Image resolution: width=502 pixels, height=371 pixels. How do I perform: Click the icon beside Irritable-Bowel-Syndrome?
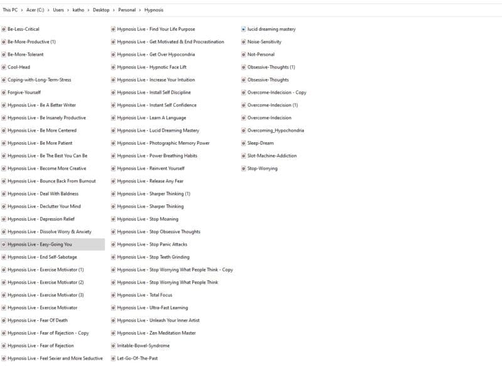tap(113, 346)
